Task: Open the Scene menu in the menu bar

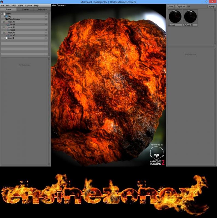Action: [x=20, y=5]
